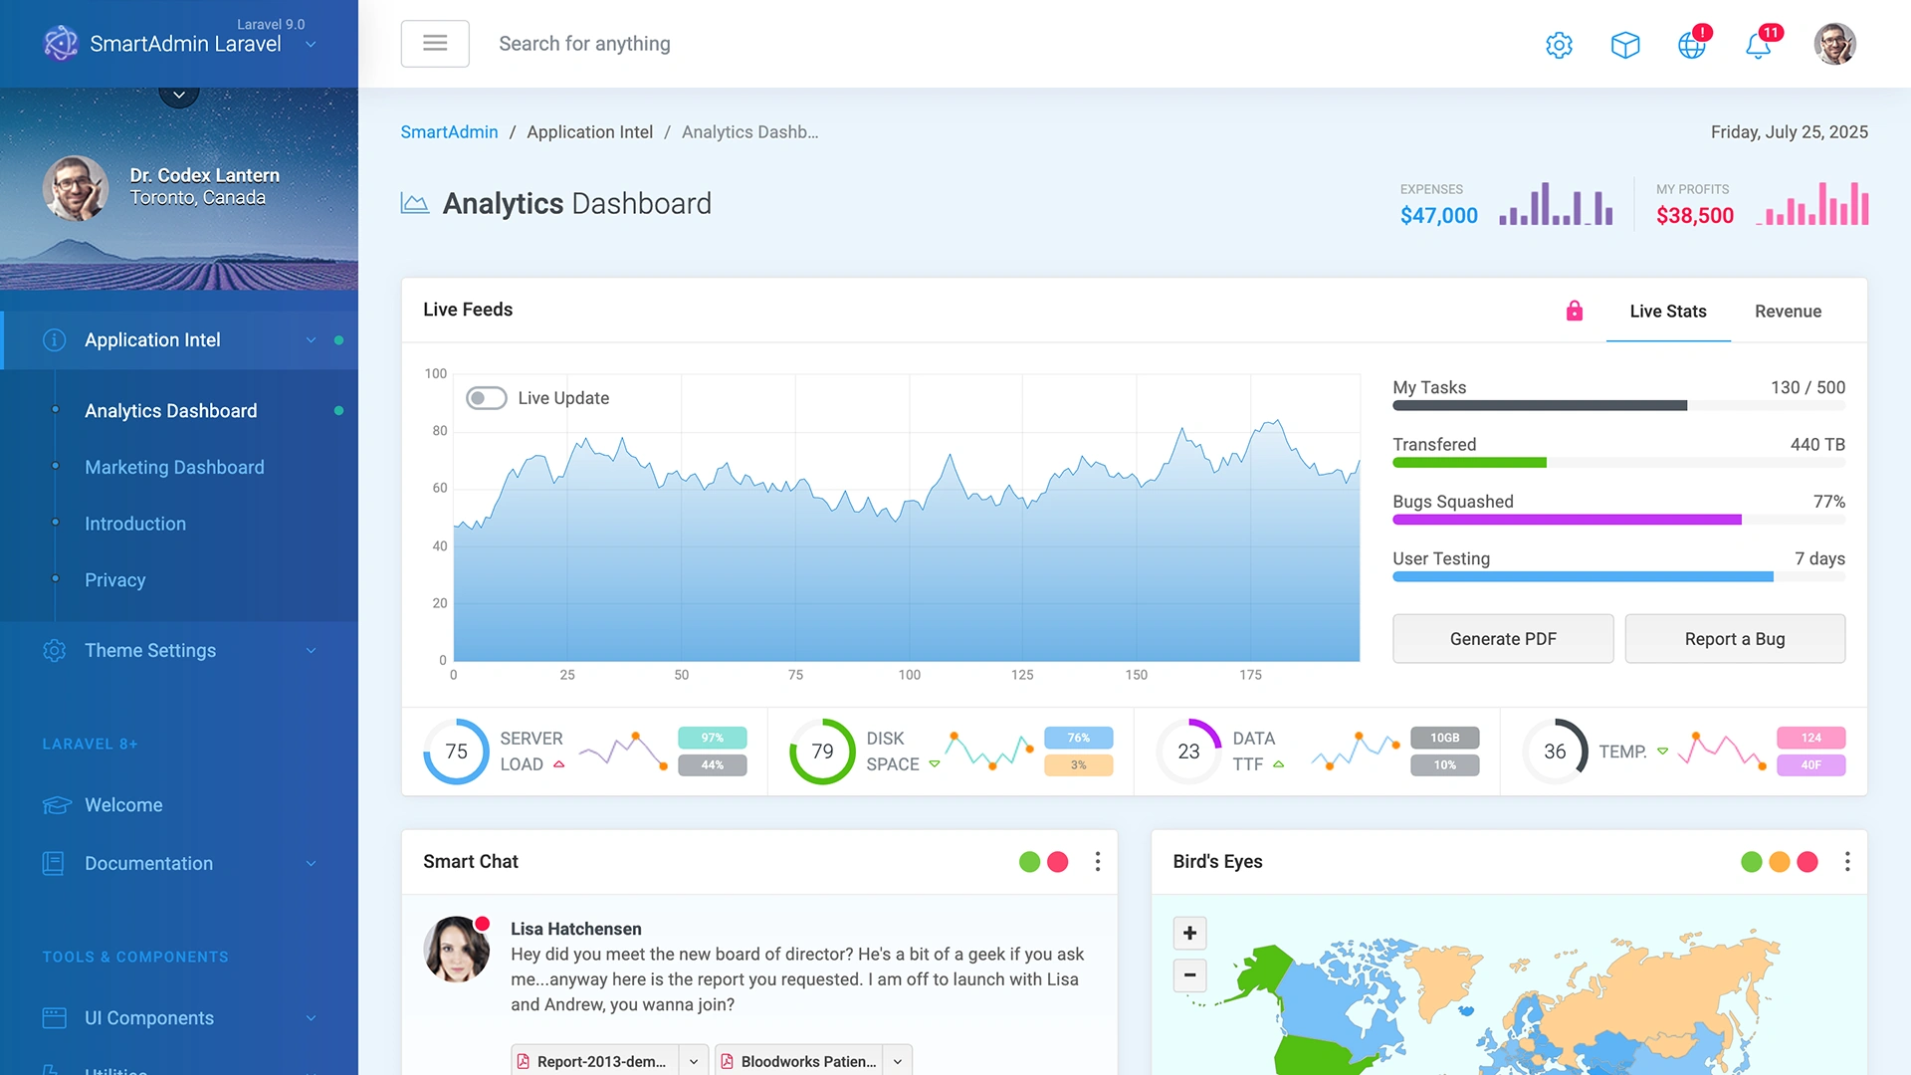Open the bell notifications showing 11 alerts
The height and width of the screenshot is (1075, 1911).
click(x=1760, y=46)
